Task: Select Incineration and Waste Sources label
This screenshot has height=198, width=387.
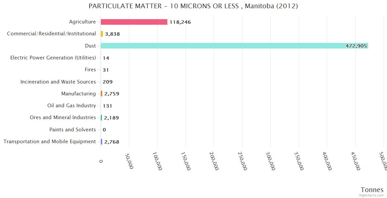Action: (58, 82)
